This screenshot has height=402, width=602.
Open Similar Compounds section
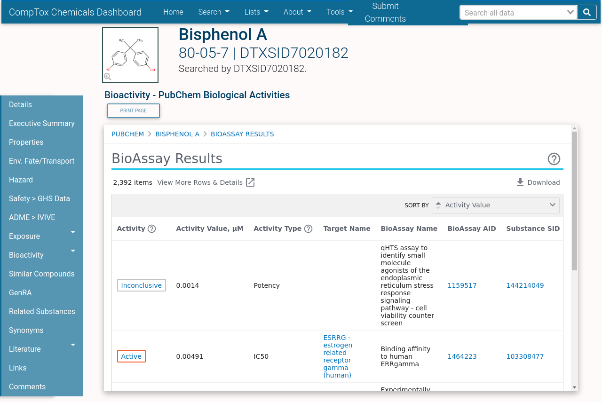click(x=42, y=274)
